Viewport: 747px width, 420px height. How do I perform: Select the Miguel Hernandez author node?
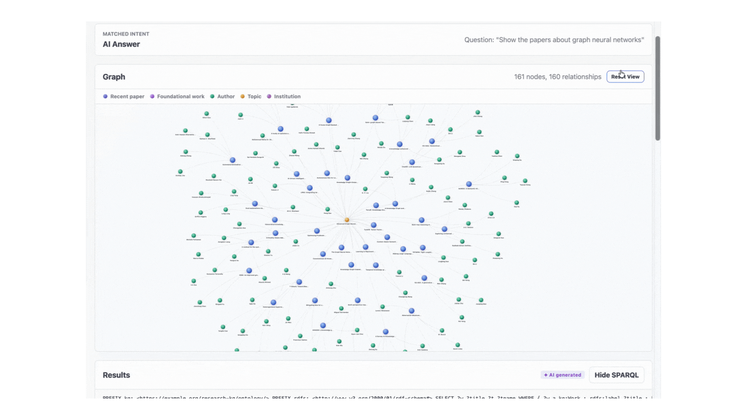(341, 308)
